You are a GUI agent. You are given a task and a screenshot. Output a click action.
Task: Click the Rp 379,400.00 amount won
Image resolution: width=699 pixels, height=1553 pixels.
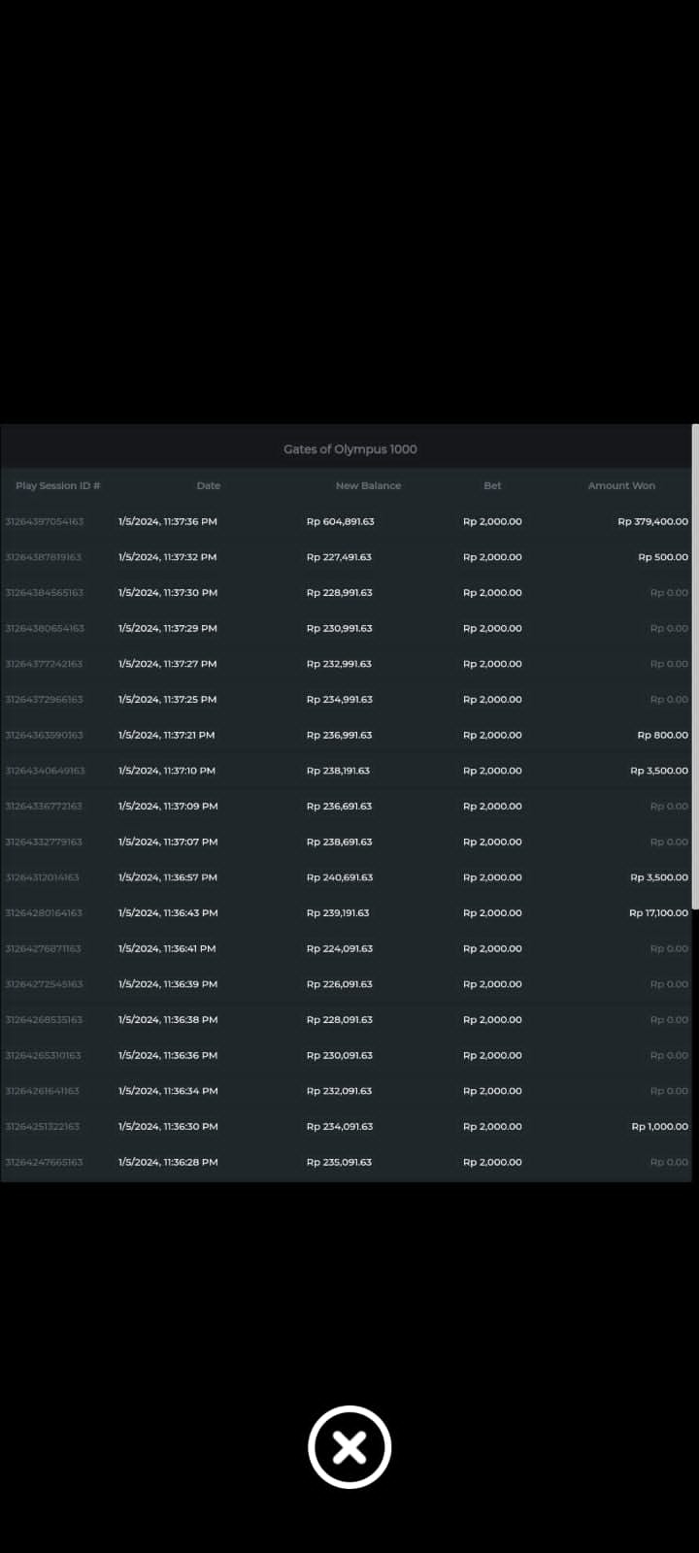652,521
